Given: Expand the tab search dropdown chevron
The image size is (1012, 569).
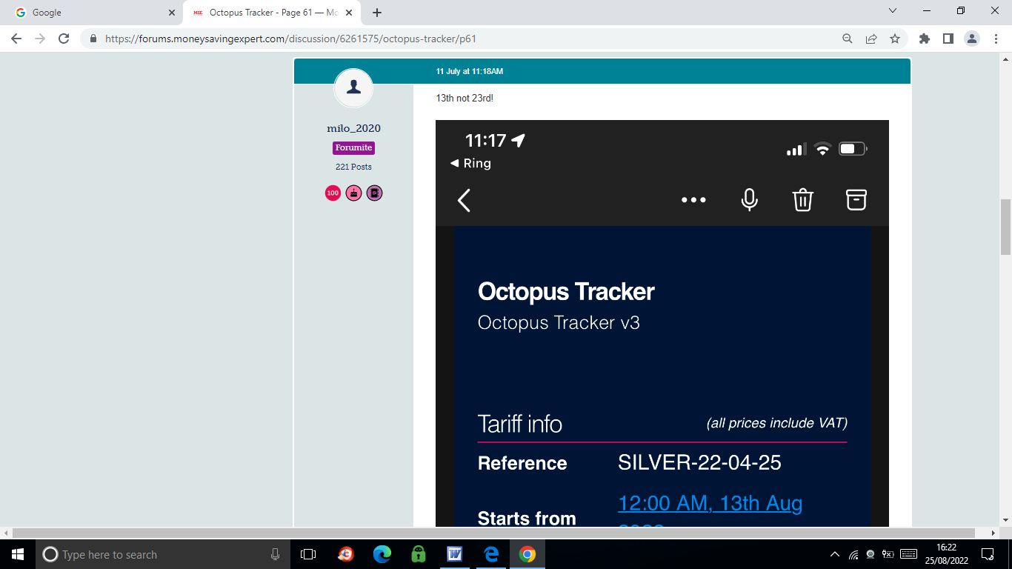Looking at the screenshot, I should coord(893,11).
